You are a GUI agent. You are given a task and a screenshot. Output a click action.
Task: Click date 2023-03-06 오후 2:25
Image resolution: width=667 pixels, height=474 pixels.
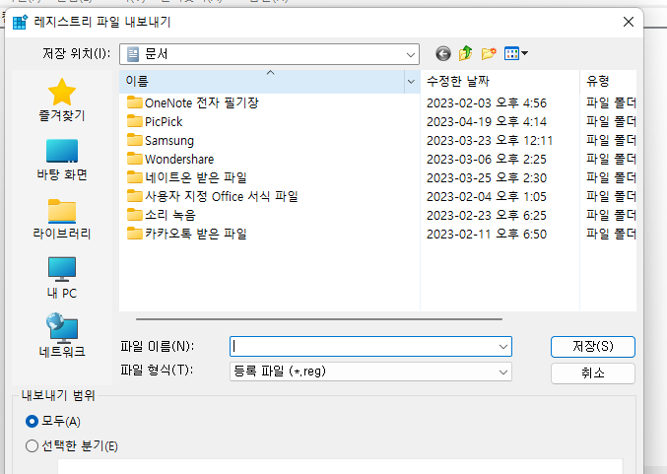point(487,159)
